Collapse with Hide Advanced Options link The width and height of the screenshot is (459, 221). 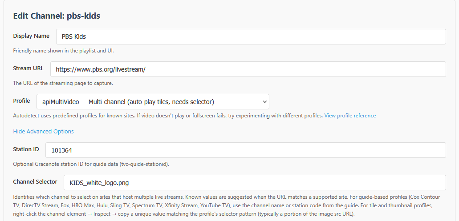[x=43, y=131]
